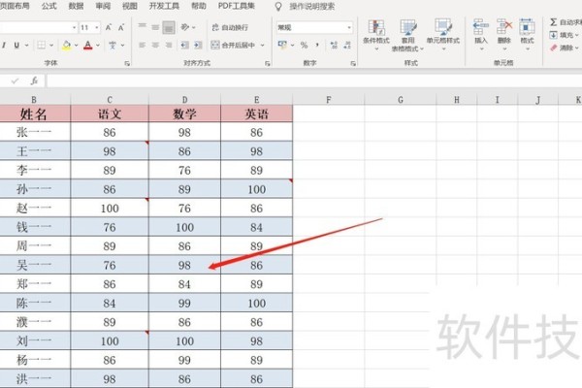Expand the font color dropdown arrow
Screen dimensions: 582x388
click(x=98, y=46)
